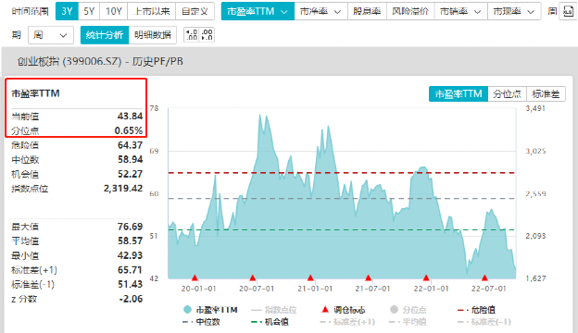The image size is (578, 333).
Task: Click the 当前值 43.84 value
Action: point(130,117)
